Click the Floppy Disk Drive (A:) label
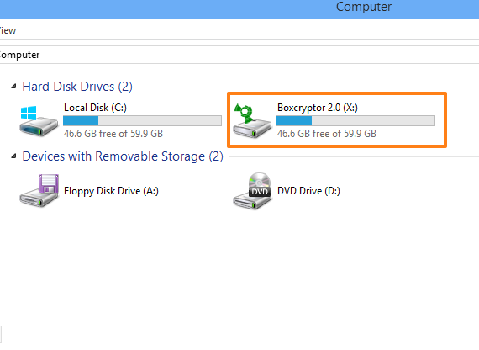This screenshot has height=350, width=479. (111, 191)
